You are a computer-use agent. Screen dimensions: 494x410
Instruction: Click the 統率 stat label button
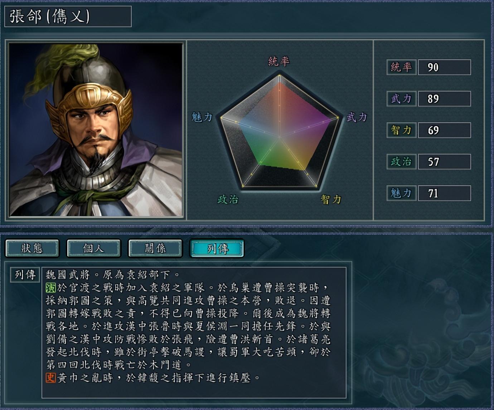click(401, 67)
